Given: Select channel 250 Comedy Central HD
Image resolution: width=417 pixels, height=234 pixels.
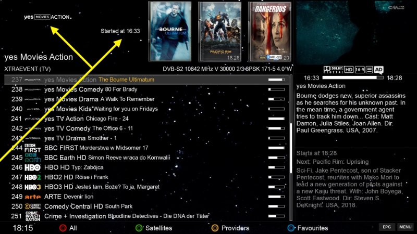Looking at the screenshot, I should point(146,206).
